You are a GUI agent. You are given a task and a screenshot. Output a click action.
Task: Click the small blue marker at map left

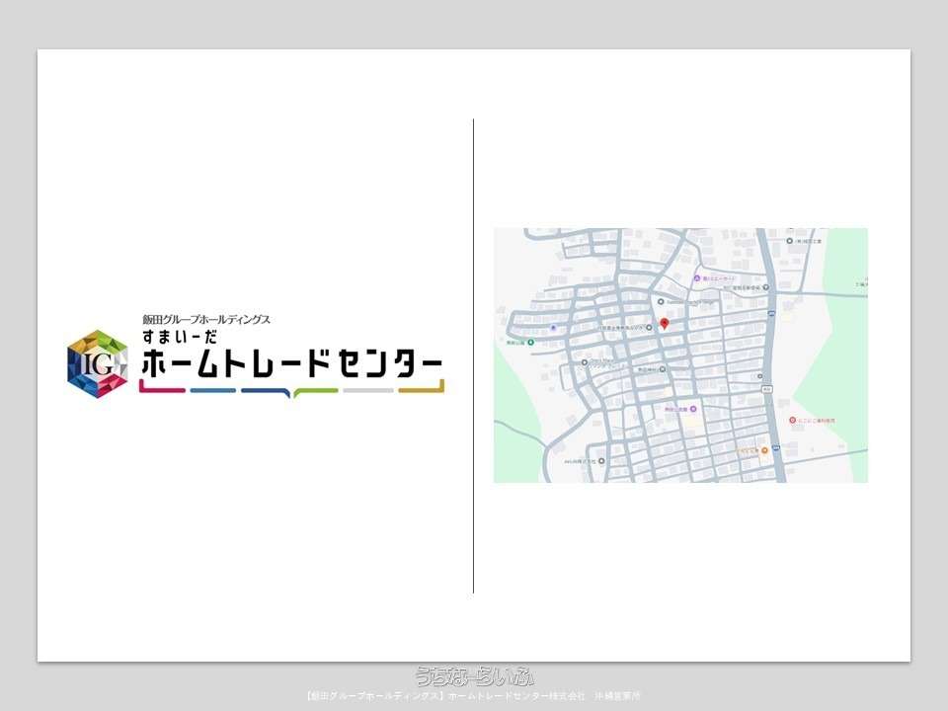coord(553,328)
